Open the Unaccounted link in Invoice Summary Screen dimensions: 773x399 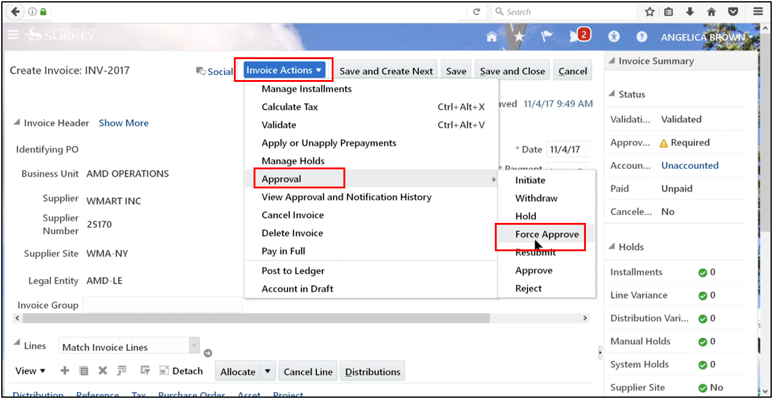pos(689,165)
